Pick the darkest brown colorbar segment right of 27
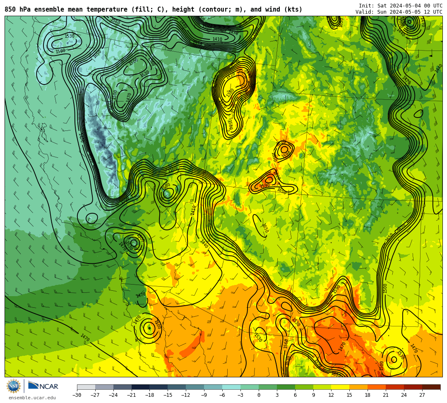This screenshot has width=447, height=403. [x=431, y=387]
